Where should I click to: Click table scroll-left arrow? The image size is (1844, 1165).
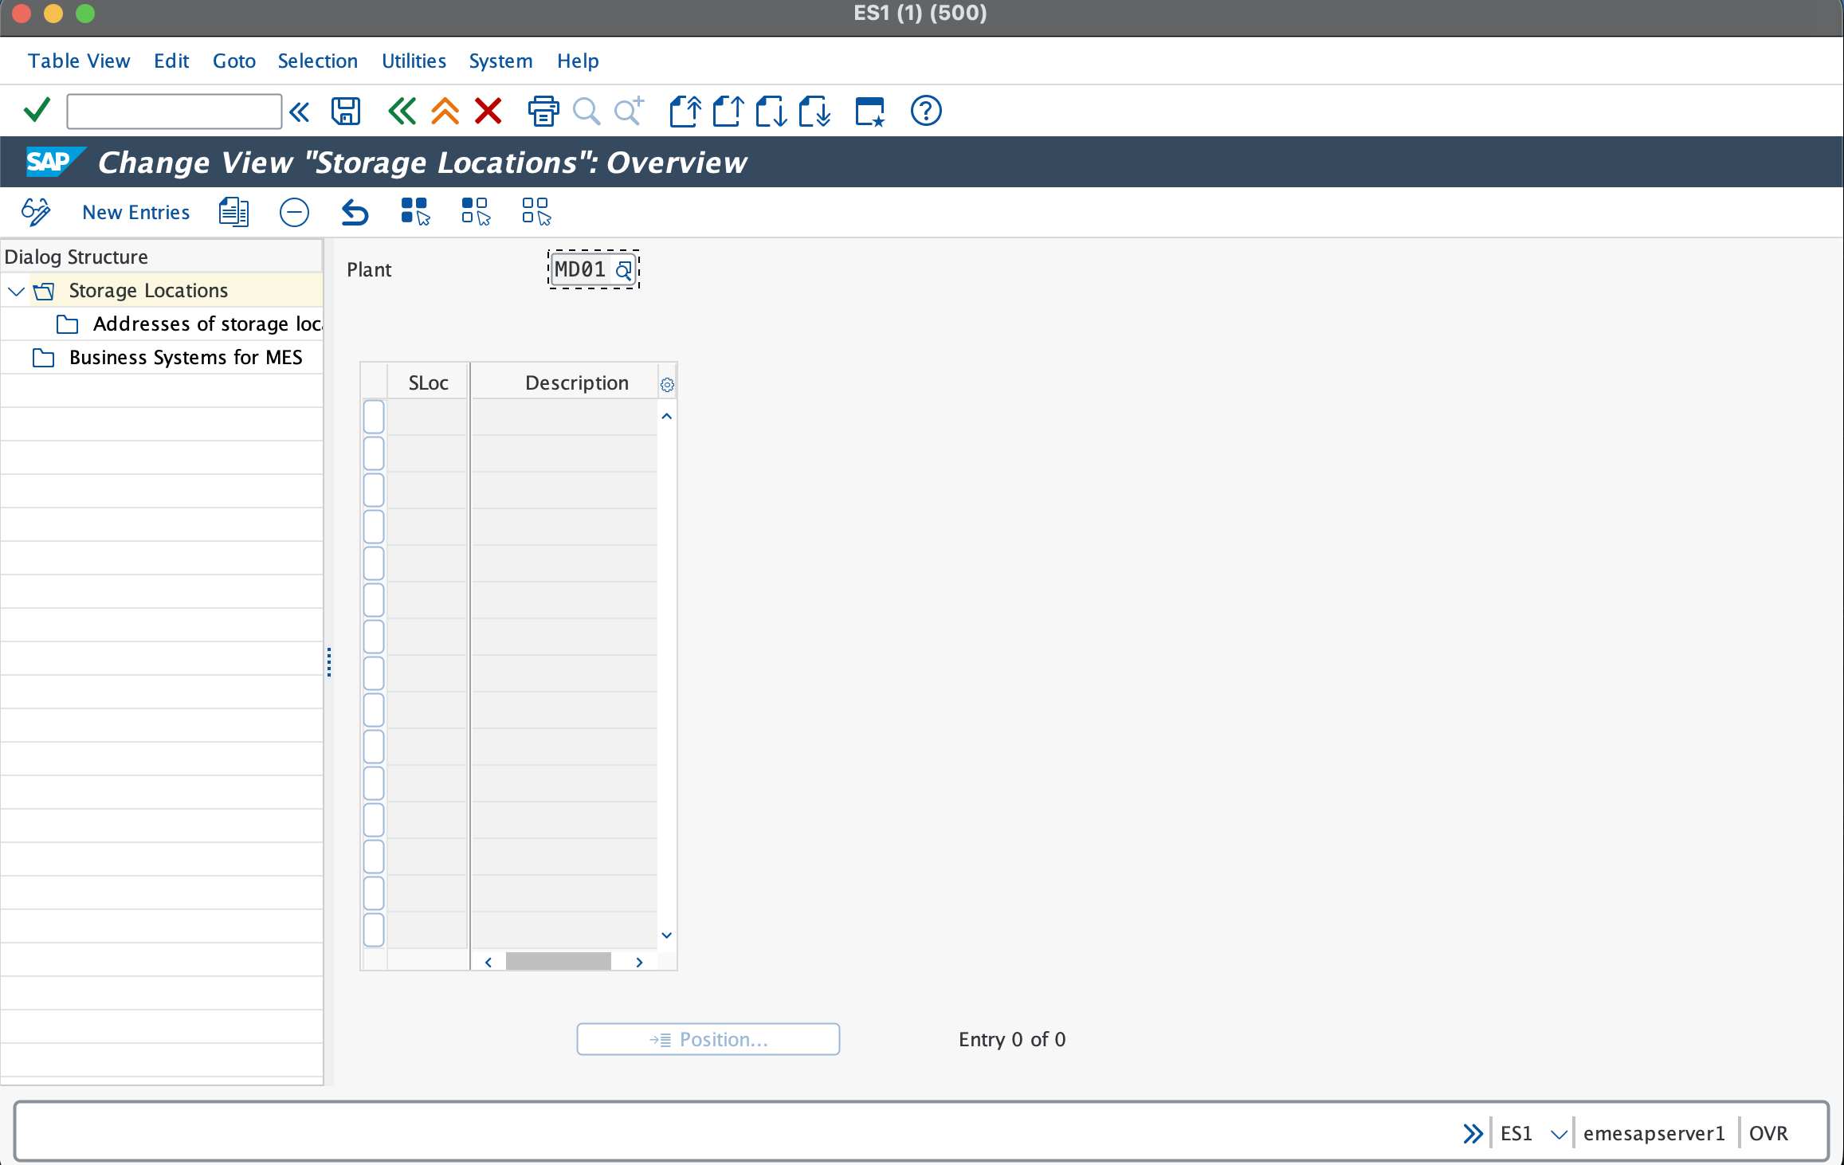488,962
